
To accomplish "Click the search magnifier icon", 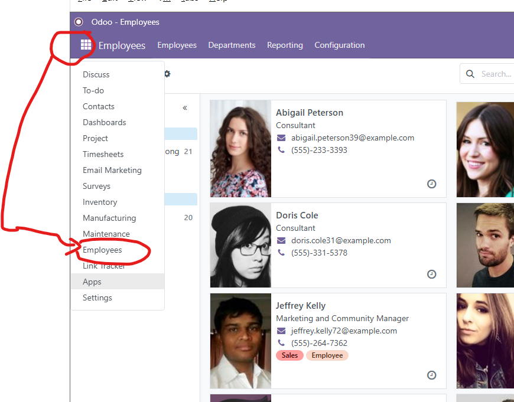I will click(x=470, y=74).
